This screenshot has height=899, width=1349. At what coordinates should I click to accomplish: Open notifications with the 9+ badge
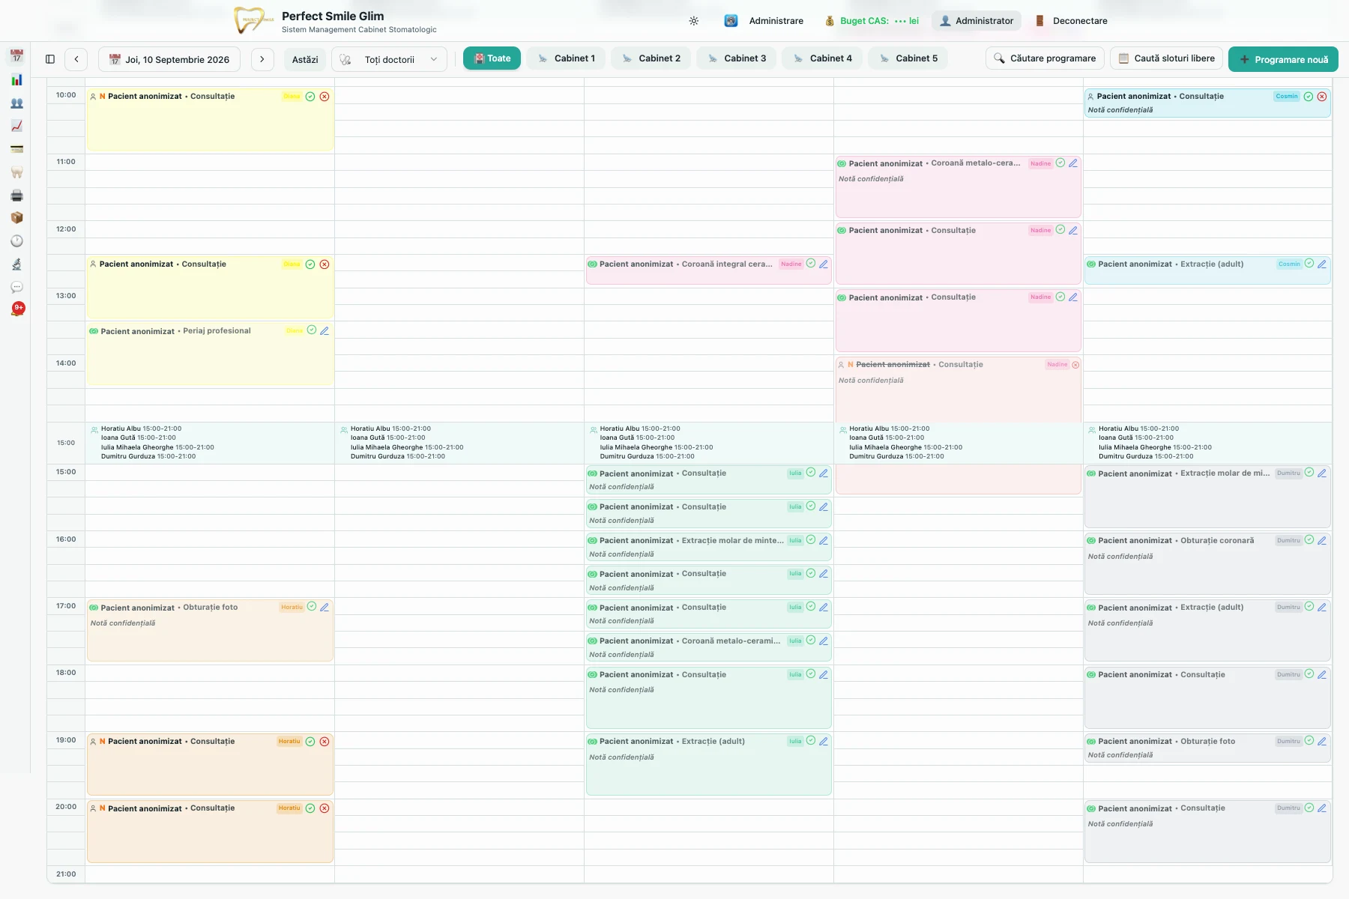tap(17, 309)
